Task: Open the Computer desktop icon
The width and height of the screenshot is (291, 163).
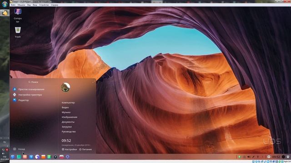Action: [x=18, y=16]
